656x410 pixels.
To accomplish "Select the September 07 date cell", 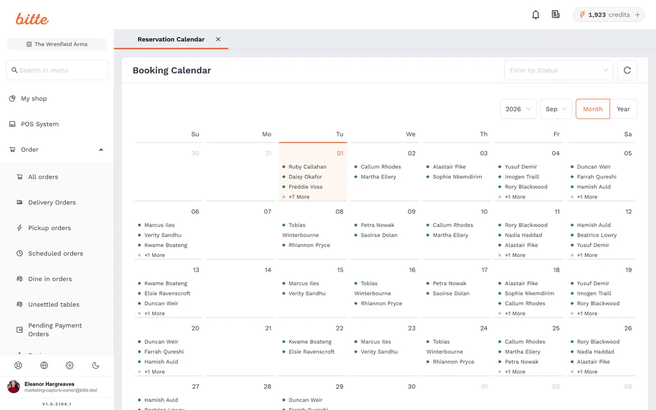I will [241, 230].
